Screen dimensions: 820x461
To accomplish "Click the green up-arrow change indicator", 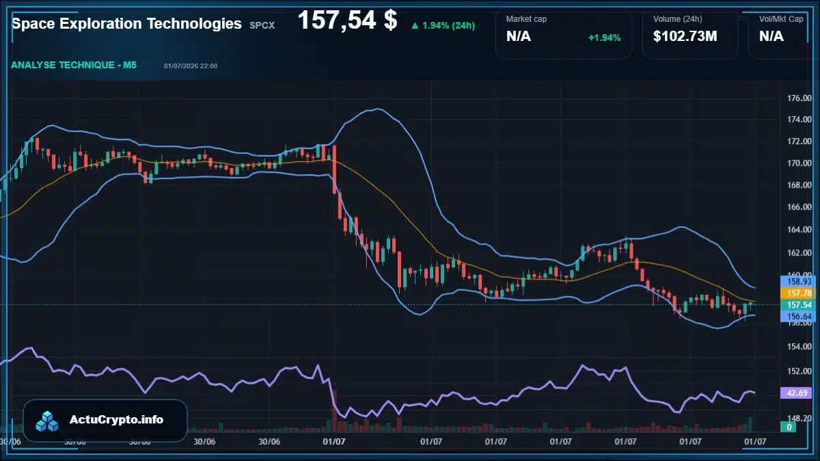I will coord(415,26).
